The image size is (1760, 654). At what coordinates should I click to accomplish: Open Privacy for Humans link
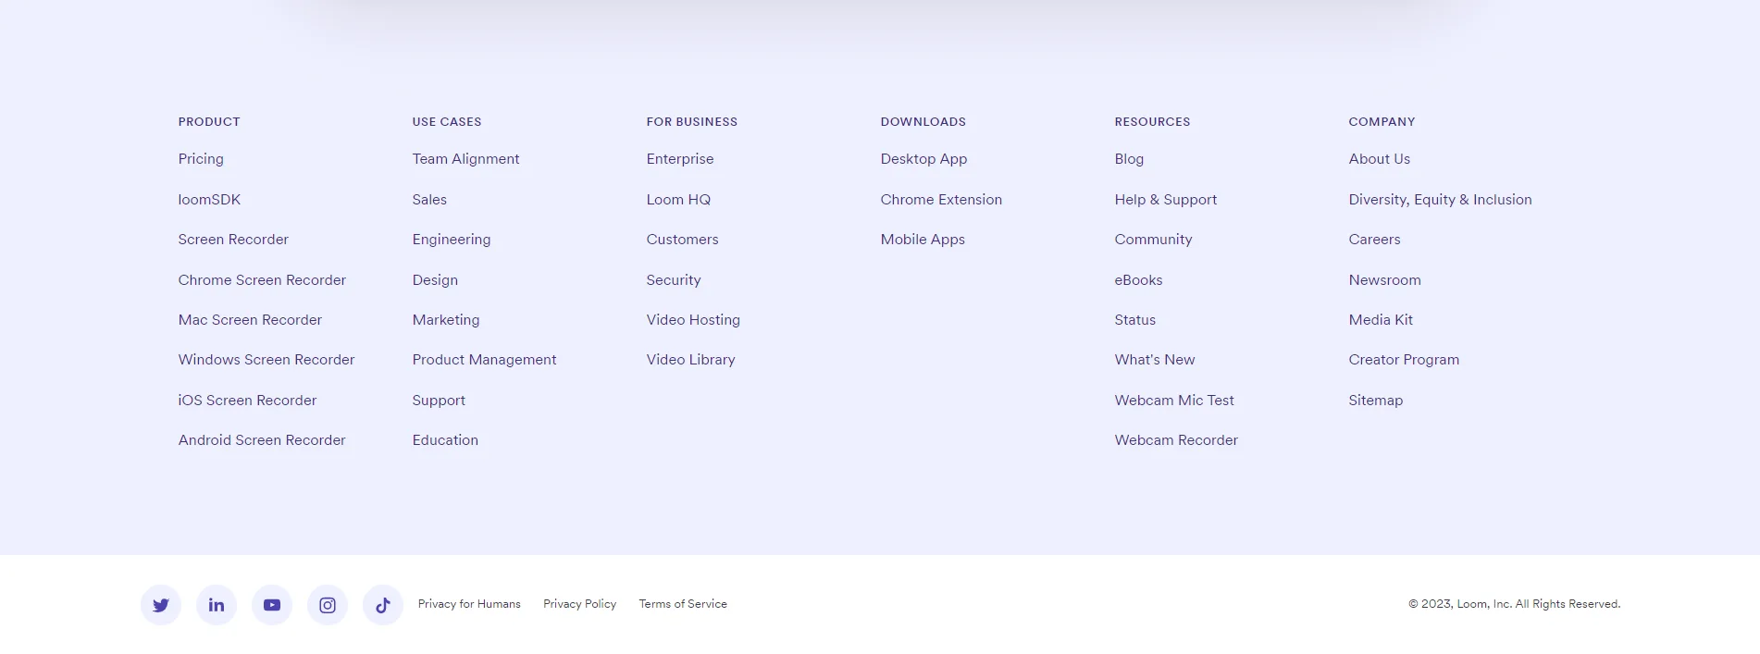tap(469, 604)
